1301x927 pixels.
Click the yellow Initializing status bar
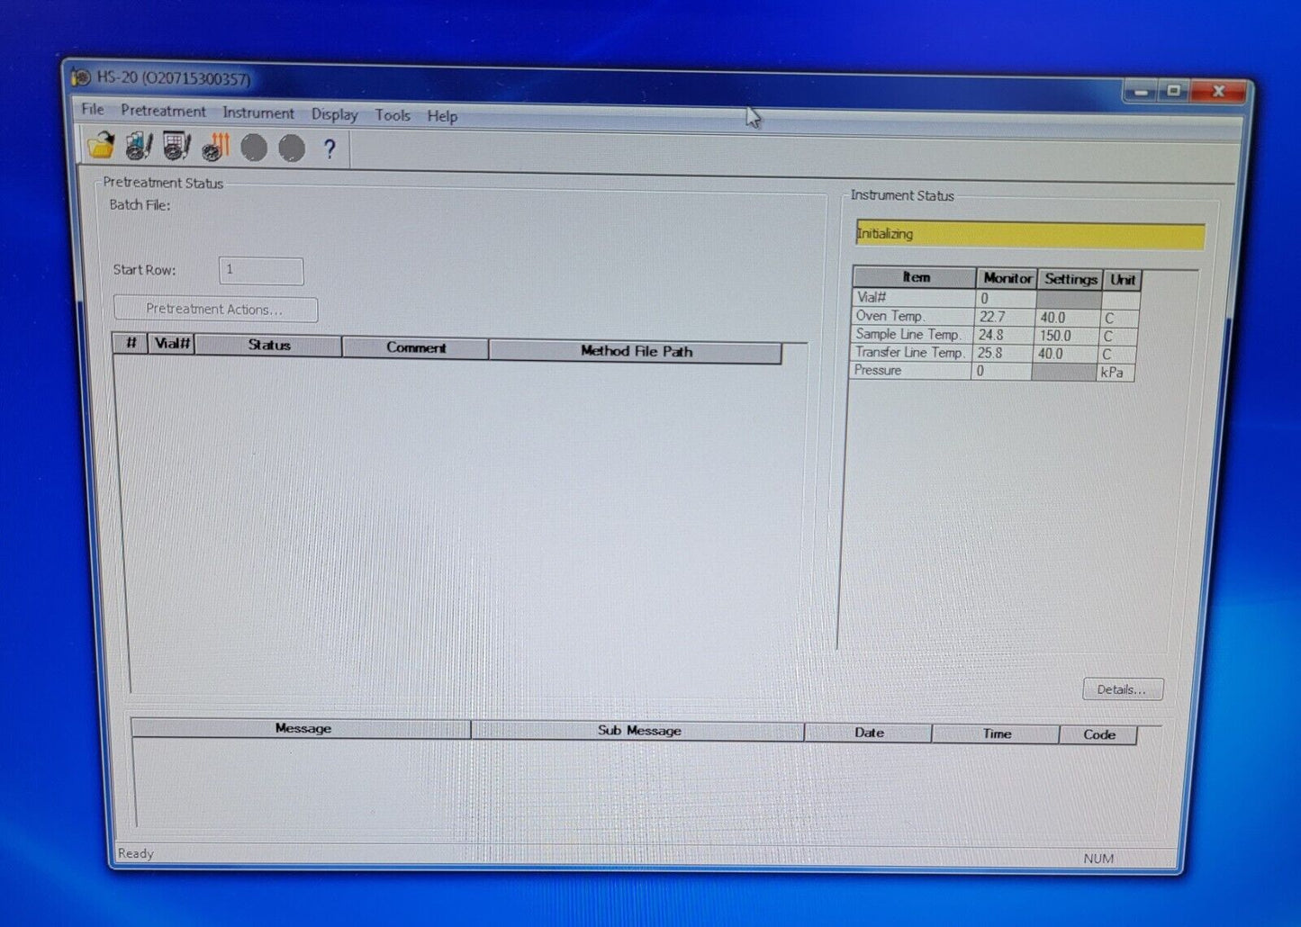[x=1030, y=235]
